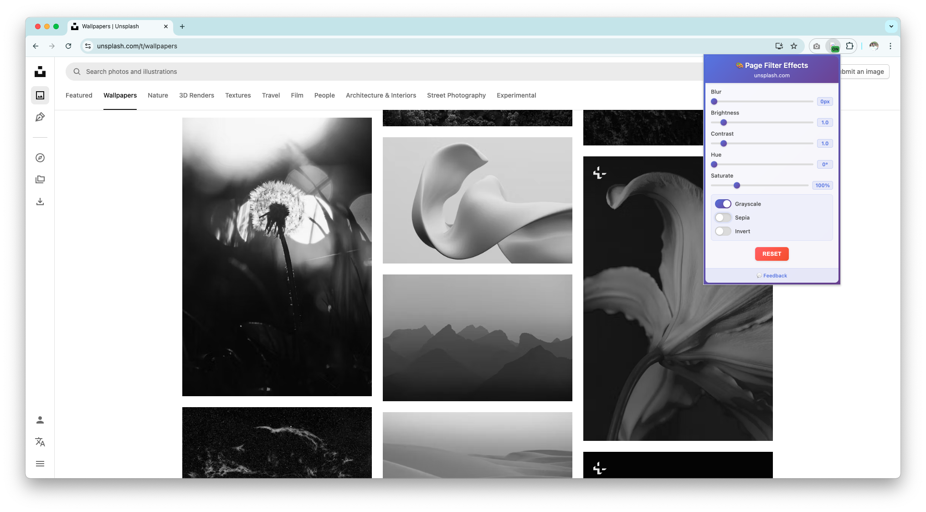Open Chrome's three-dot menu
Viewport: 926px width, 512px height.
[x=890, y=46]
